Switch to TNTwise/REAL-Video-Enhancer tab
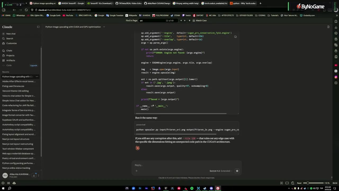339x191 pixels. (x=128, y=3)
